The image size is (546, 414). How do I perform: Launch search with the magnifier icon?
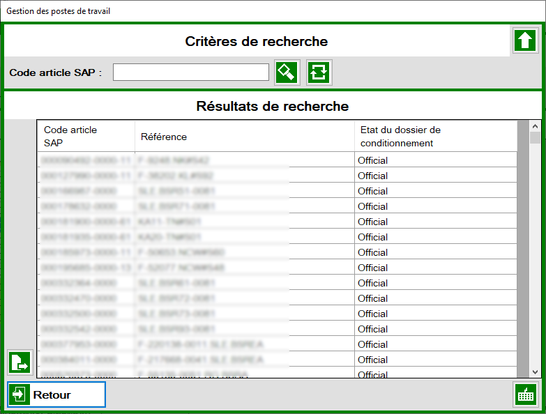coord(287,72)
